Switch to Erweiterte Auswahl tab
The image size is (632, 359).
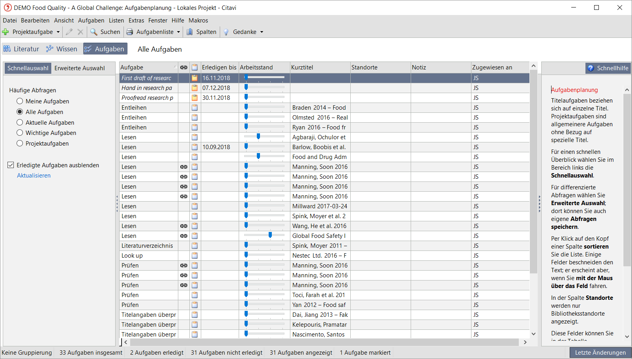80,68
